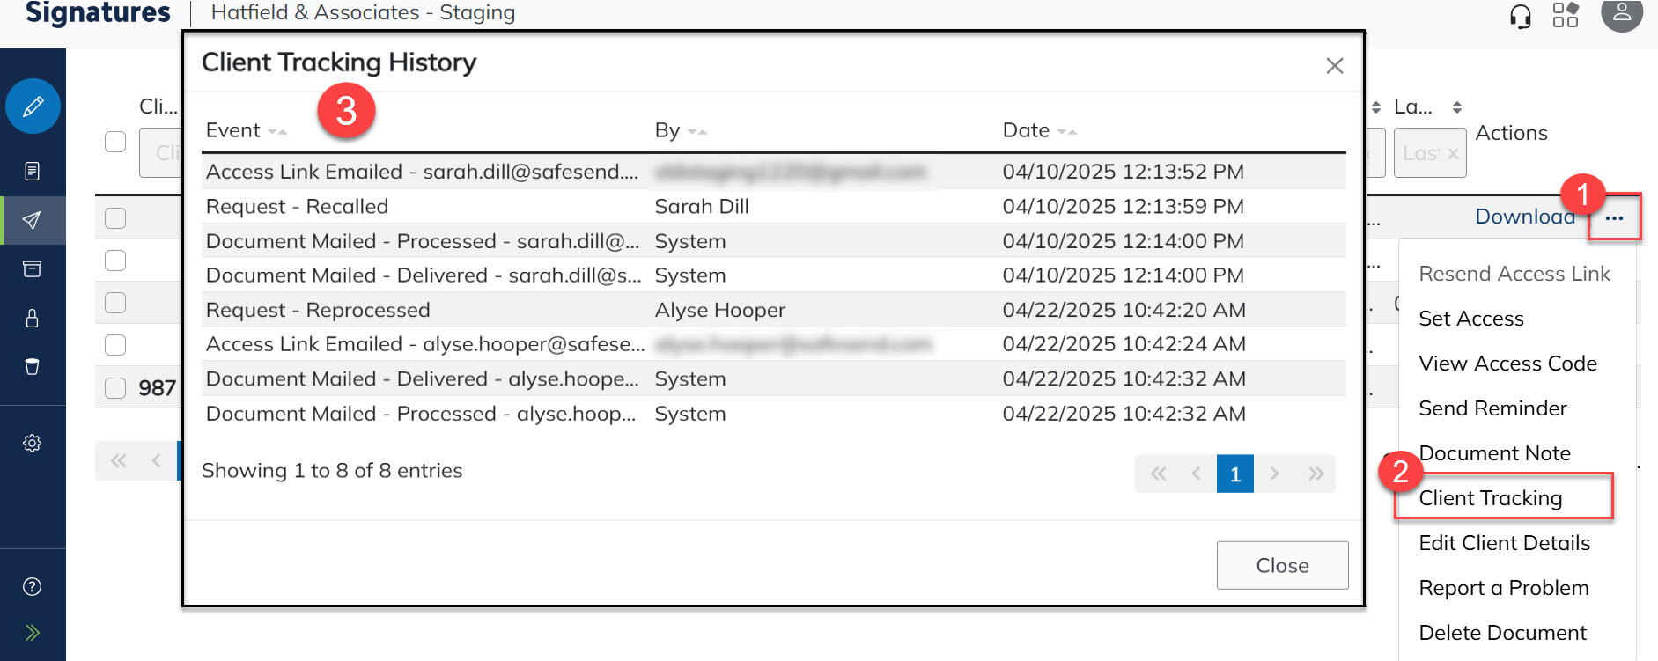Toggle the select-all checkbox in header
Viewport: 1658px width, 661px height.
click(115, 142)
